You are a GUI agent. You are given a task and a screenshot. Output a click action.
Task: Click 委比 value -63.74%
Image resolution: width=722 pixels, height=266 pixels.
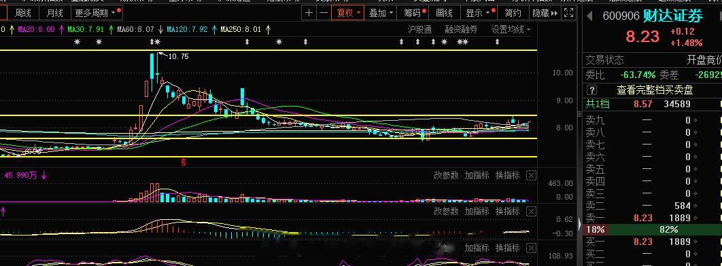click(638, 75)
